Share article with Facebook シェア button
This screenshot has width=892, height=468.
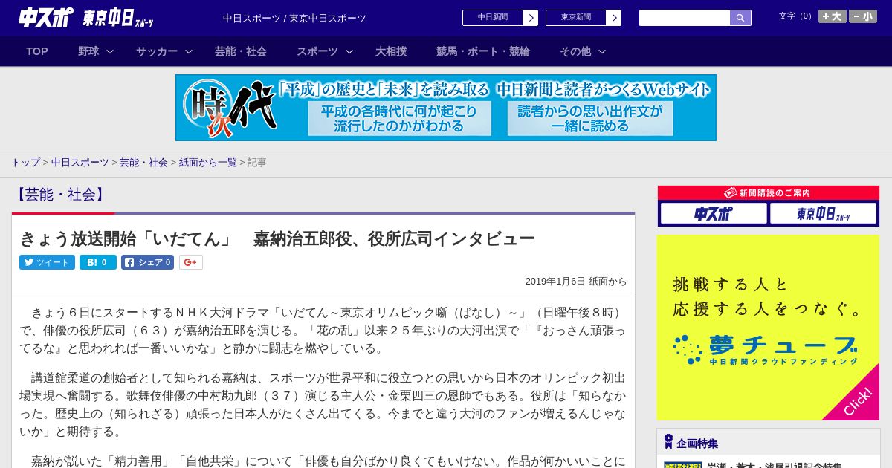coord(148,262)
